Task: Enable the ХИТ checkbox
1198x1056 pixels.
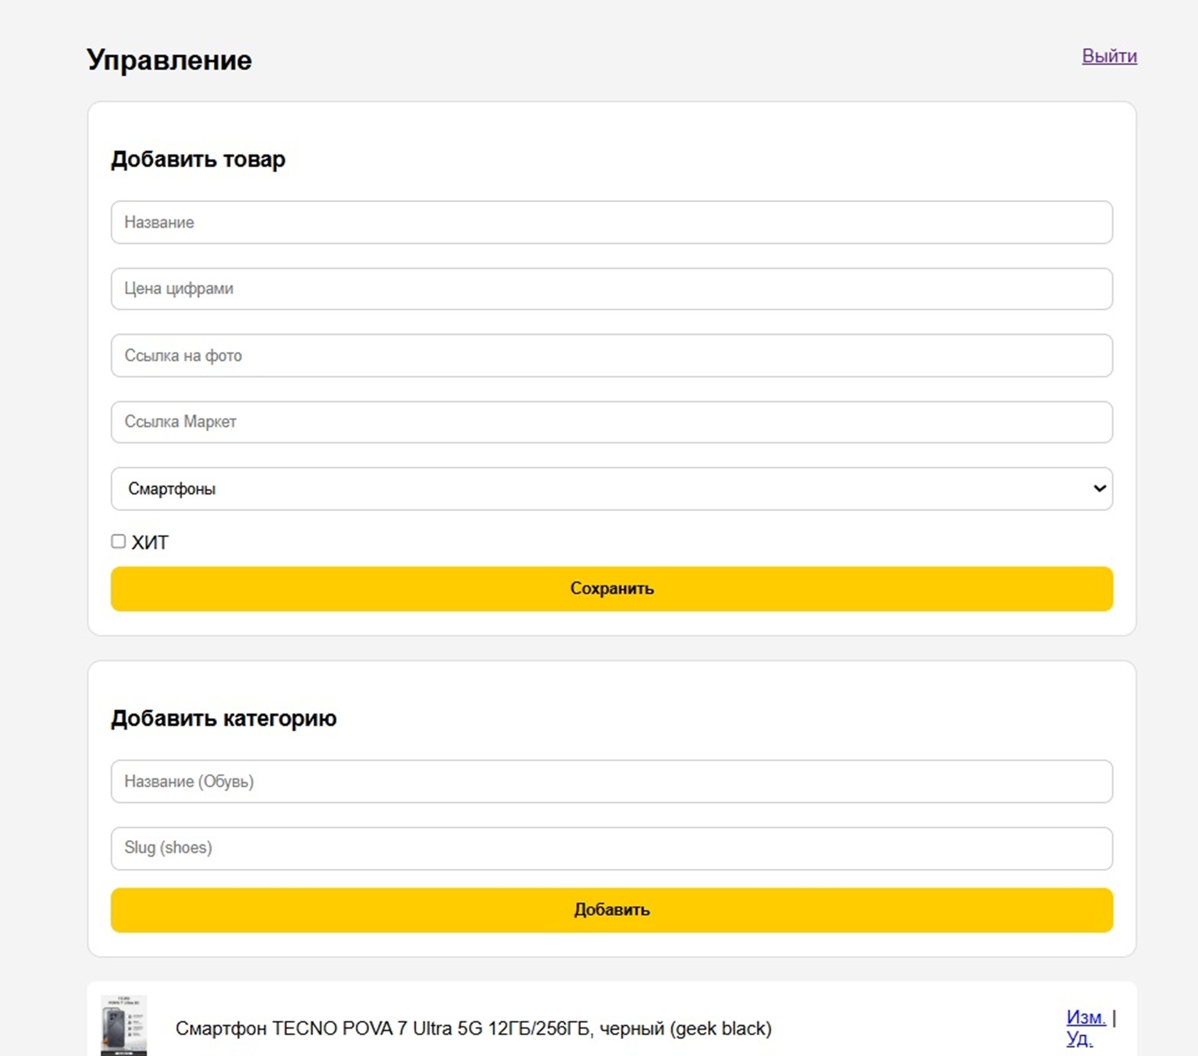Action: tap(118, 542)
